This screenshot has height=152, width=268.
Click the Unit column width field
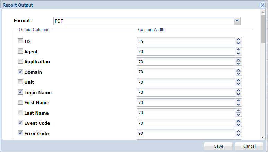point(185,82)
